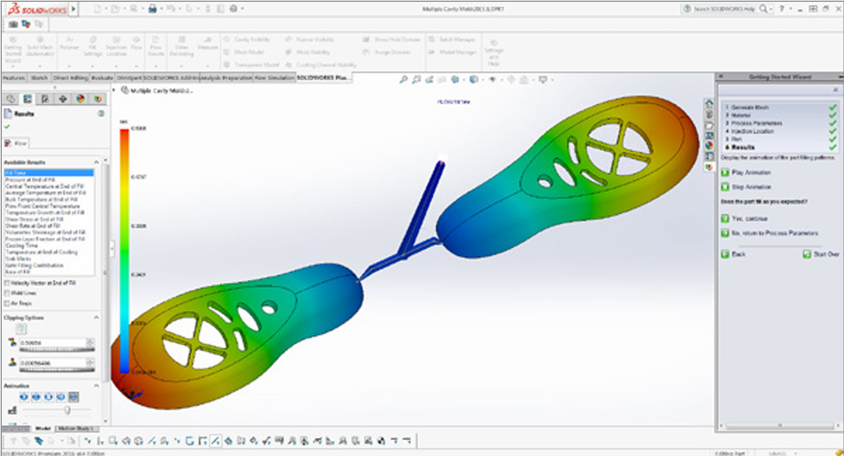Click the Appearances color ball task pane icon

(x=709, y=145)
